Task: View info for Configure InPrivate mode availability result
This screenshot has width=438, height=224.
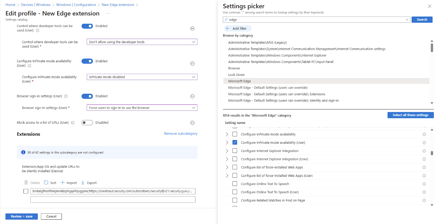Action: (424, 134)
